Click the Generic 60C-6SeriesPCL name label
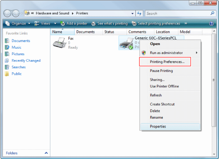The width and height of the screenshot is (219, 159). tap(155, 38)
